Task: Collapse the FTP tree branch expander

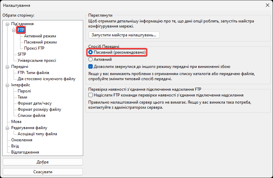Action: 14,30
